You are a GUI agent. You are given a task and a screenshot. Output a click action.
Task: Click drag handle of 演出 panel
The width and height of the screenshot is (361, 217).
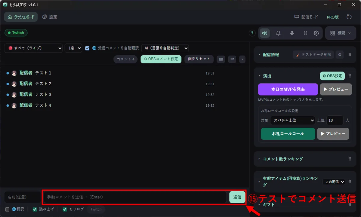[x=350, y=76]
